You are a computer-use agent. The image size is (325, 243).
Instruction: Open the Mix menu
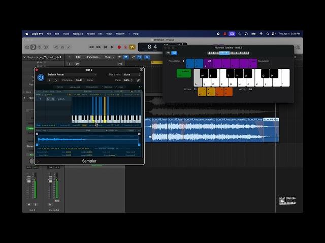[x=101, y=34]
